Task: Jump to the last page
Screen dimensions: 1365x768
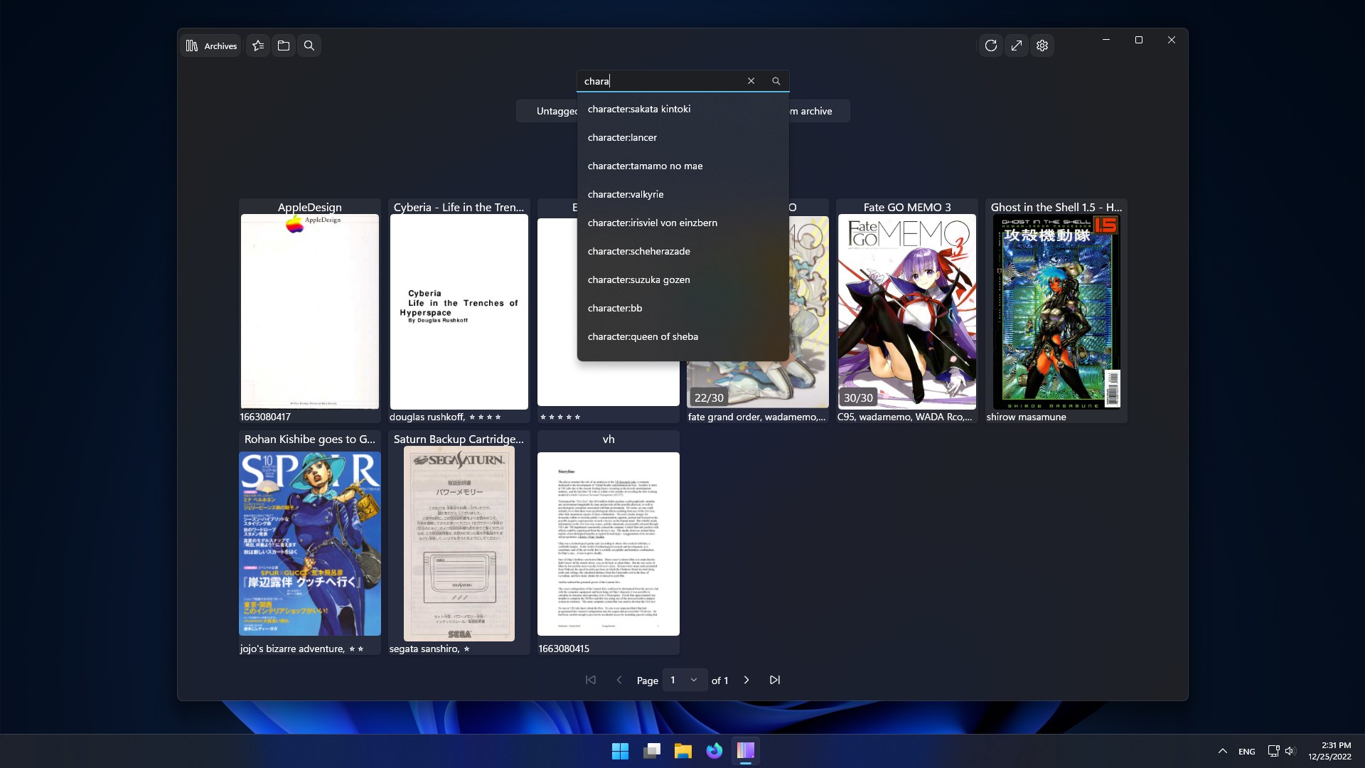Action: coord(775,680)
